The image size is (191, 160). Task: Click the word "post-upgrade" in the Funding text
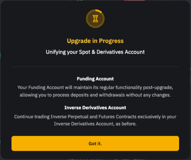point(158,88)
